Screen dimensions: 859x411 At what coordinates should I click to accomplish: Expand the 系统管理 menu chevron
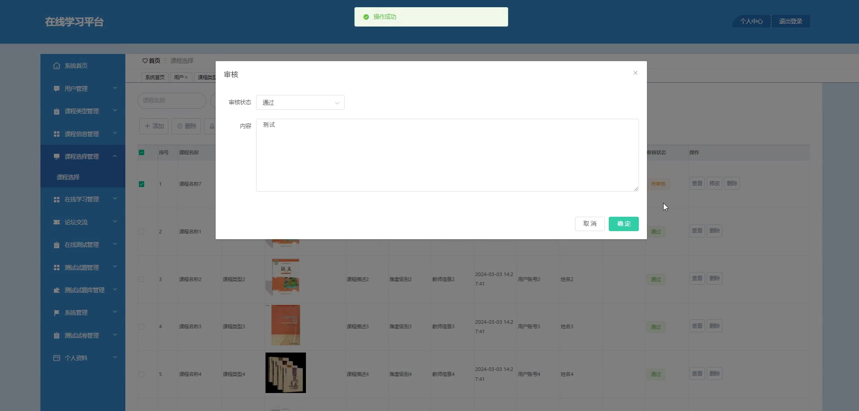point(115,312)
